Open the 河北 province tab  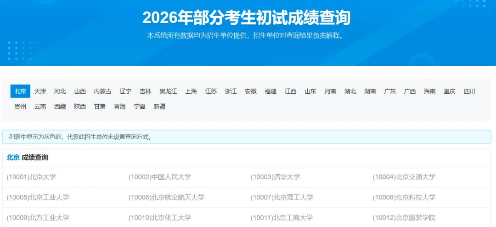click(x=60, y=91)
